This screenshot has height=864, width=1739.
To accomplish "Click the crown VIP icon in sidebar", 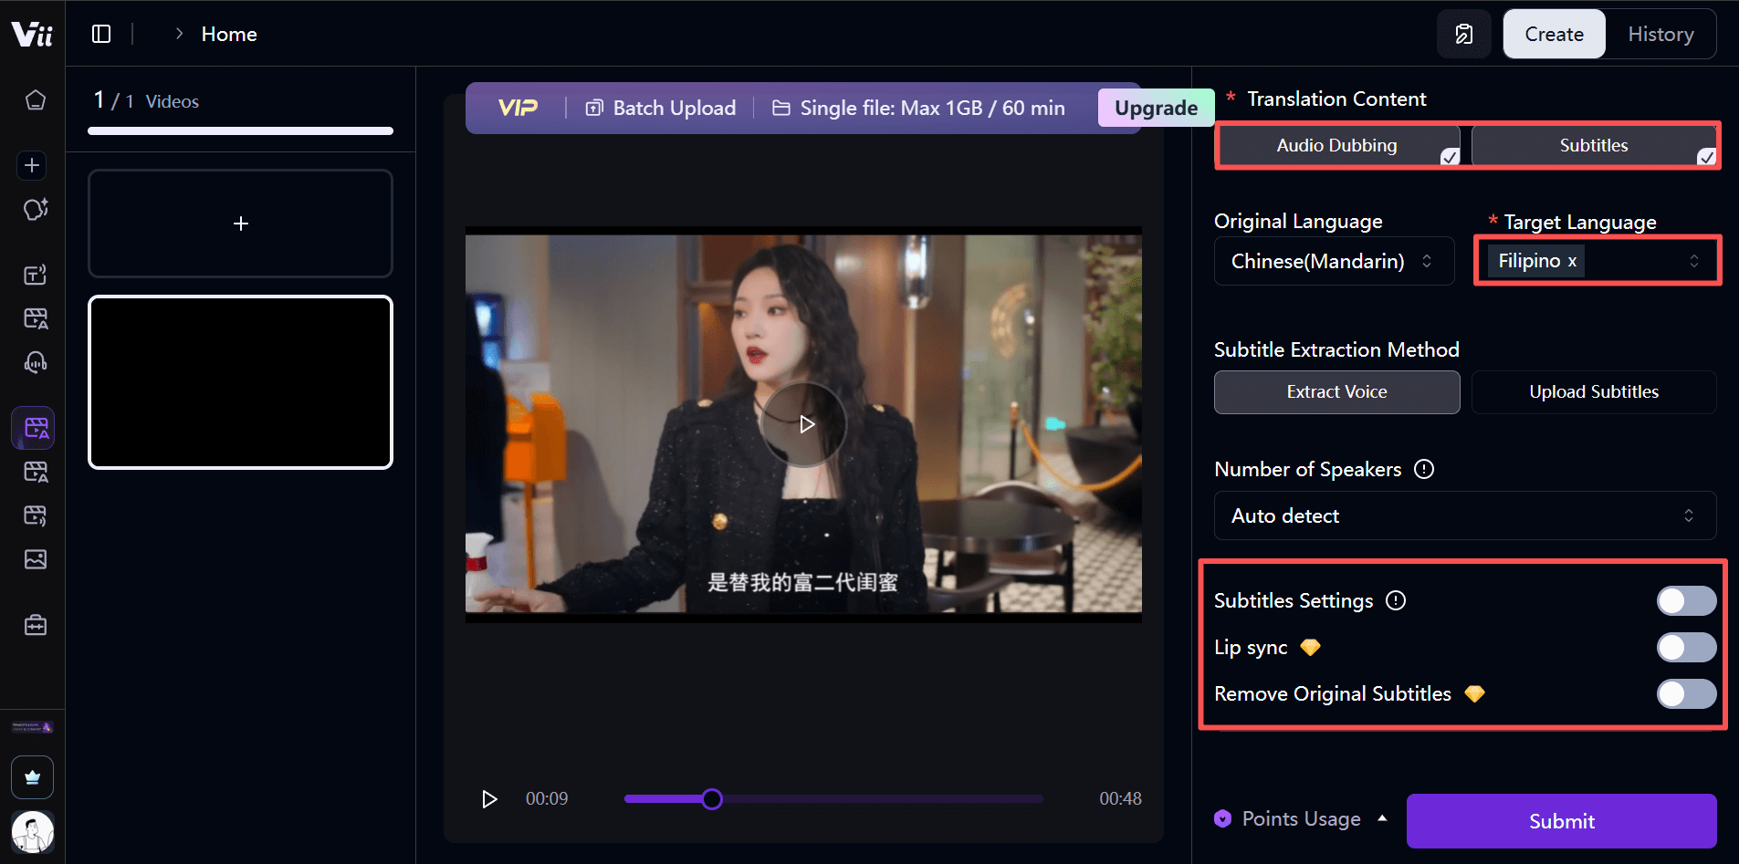I will (x=33, y=777).
